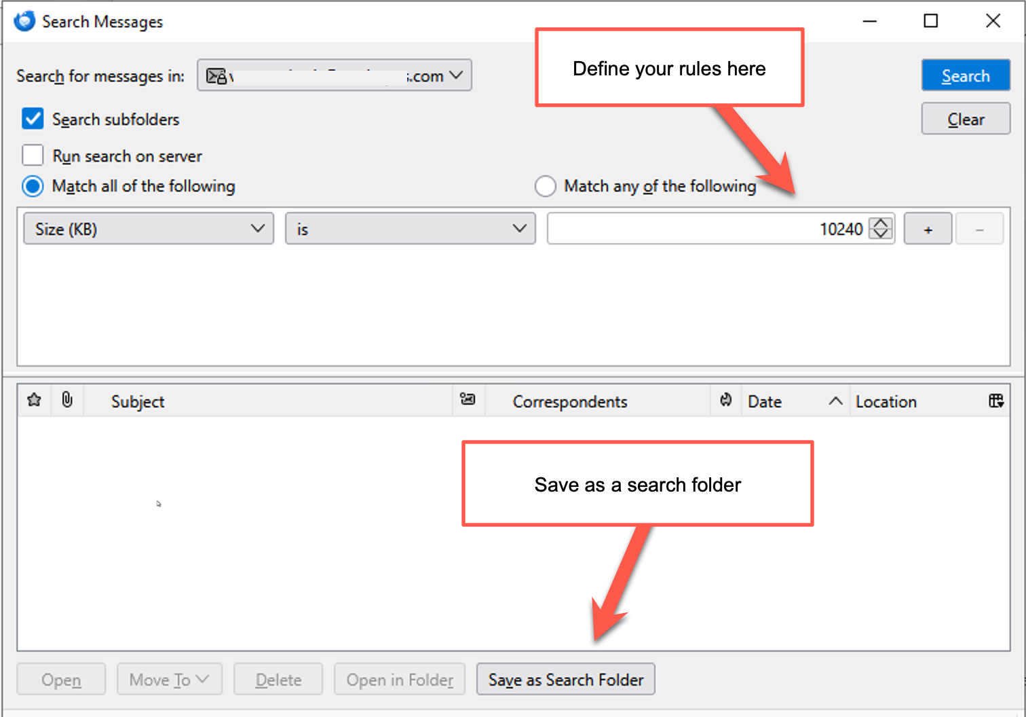The width and height of the screenshot is (1026, 717).
Task: Sort results by Correspondents column
Action: pos(569,401)
